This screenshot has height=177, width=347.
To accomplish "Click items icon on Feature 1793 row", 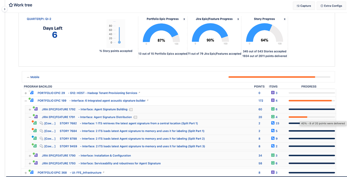I will coord(273,163).
